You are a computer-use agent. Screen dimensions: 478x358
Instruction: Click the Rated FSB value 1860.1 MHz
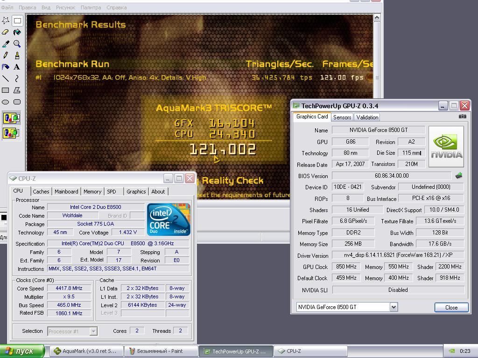(69, 313)
